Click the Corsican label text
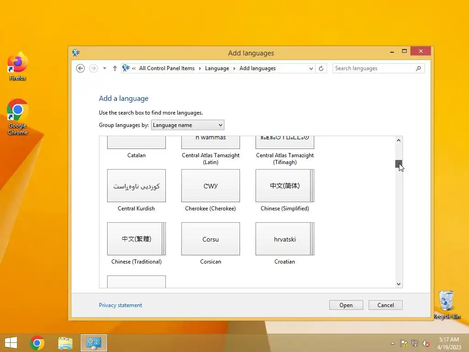The image size is (469, 352). coord(211,262)
